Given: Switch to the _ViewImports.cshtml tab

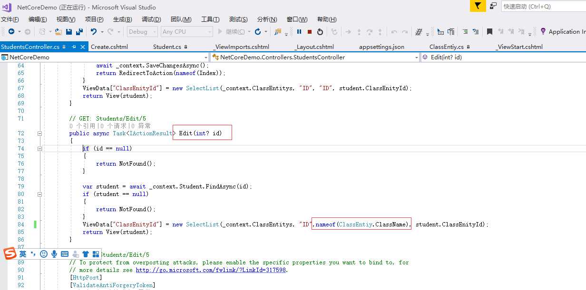Looking at the screenshot, I should 241,47.
